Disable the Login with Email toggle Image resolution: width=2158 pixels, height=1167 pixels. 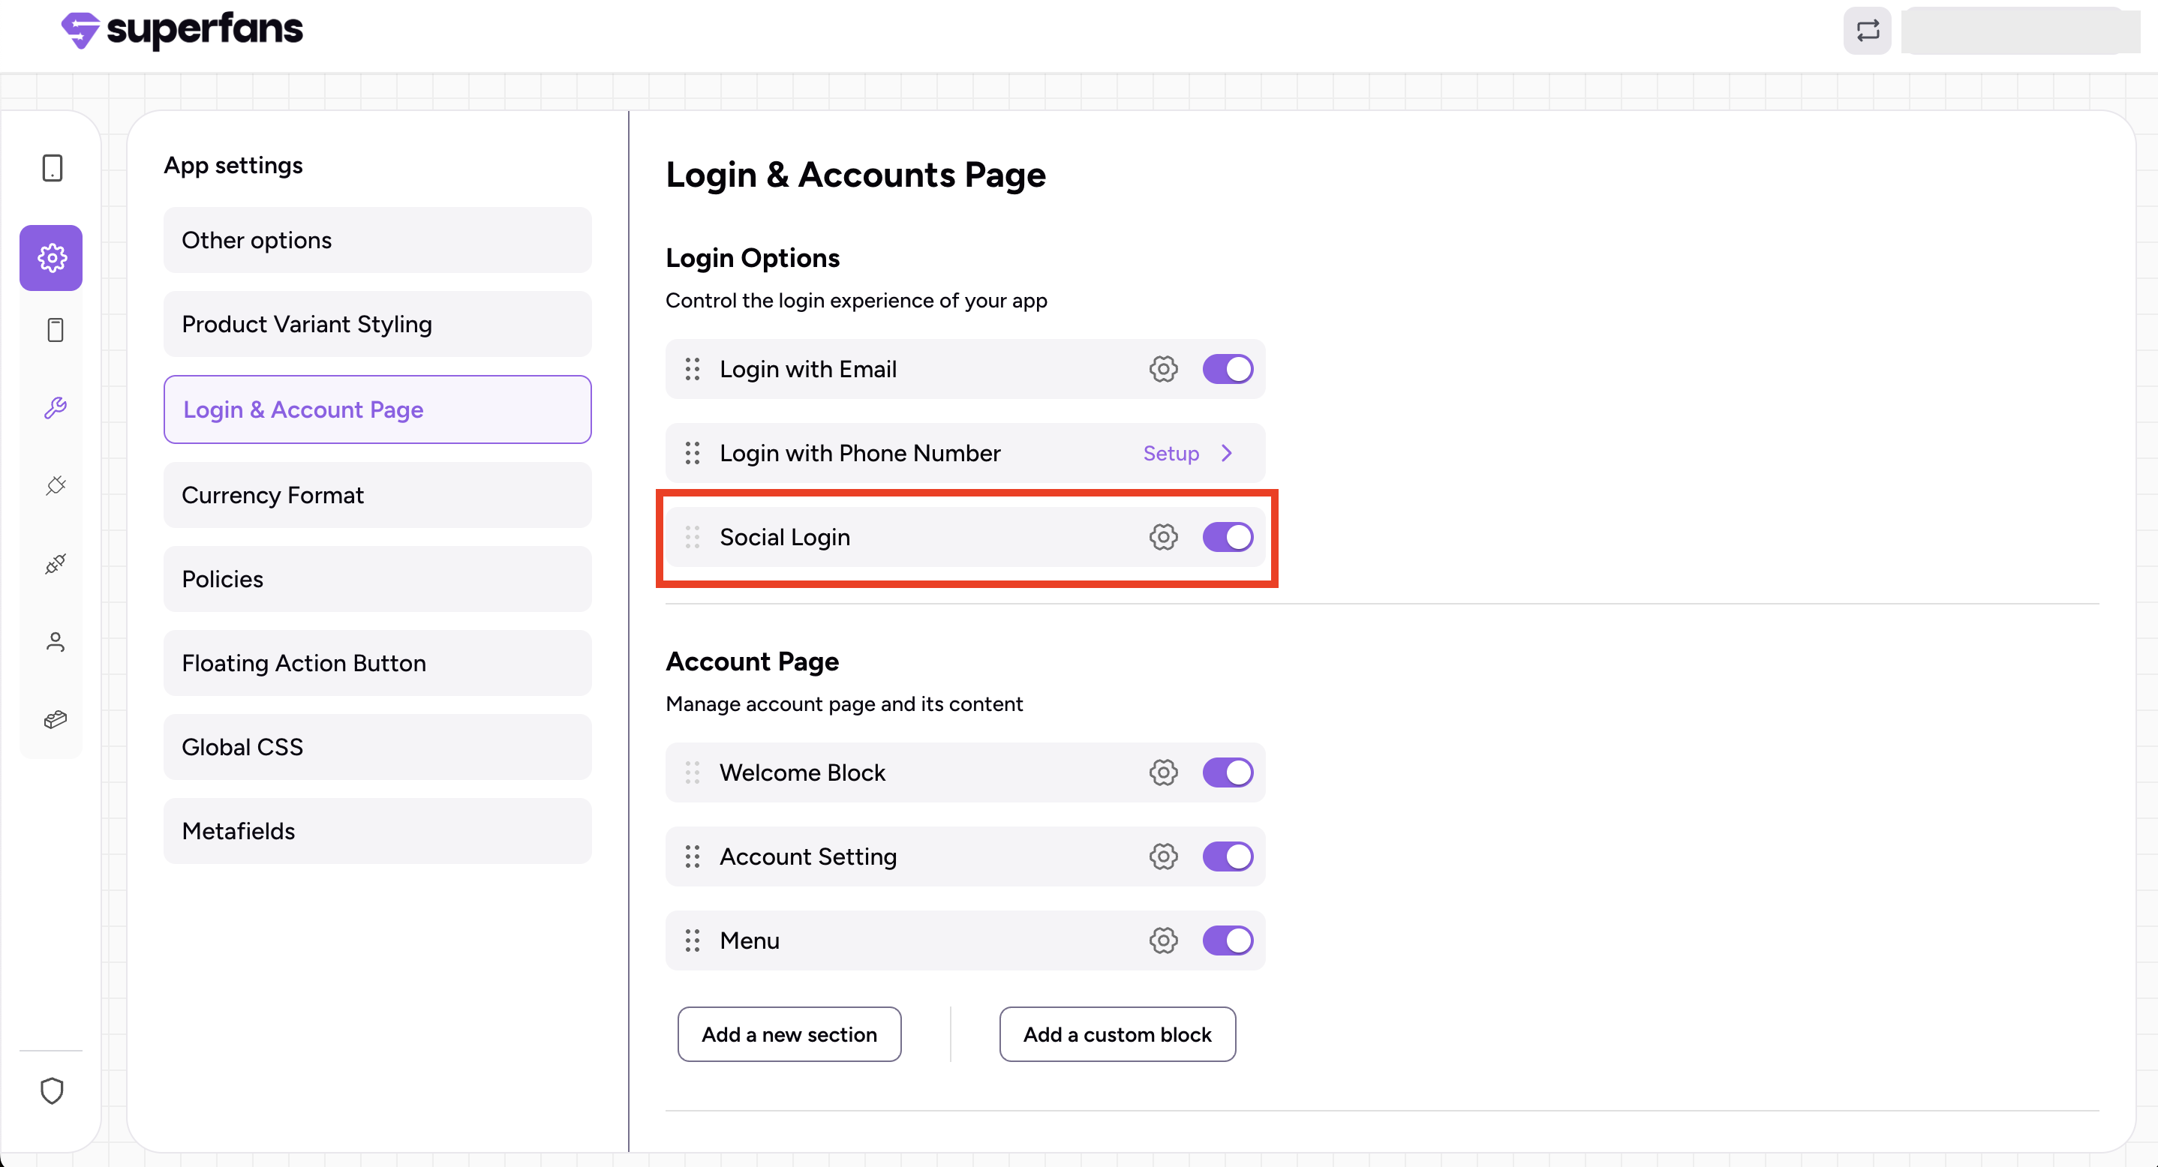1228,369
